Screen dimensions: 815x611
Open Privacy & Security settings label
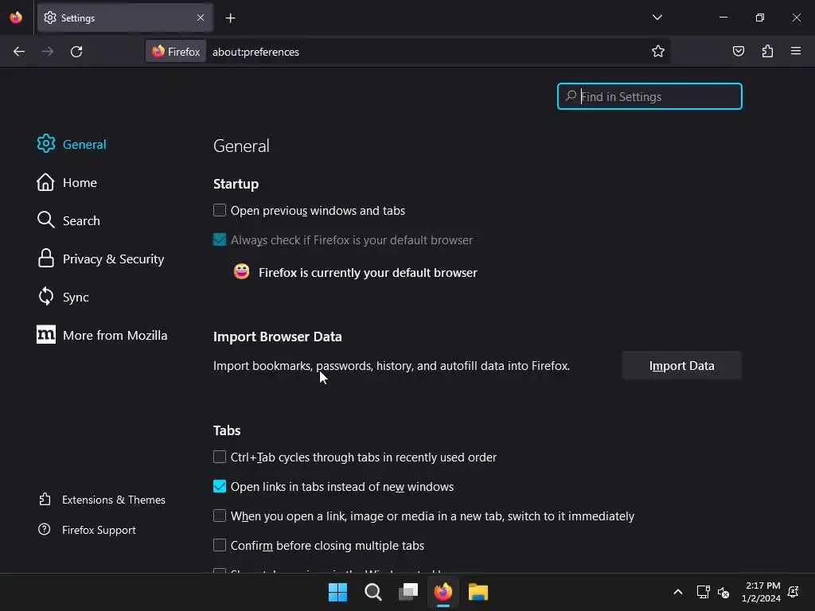113,259
